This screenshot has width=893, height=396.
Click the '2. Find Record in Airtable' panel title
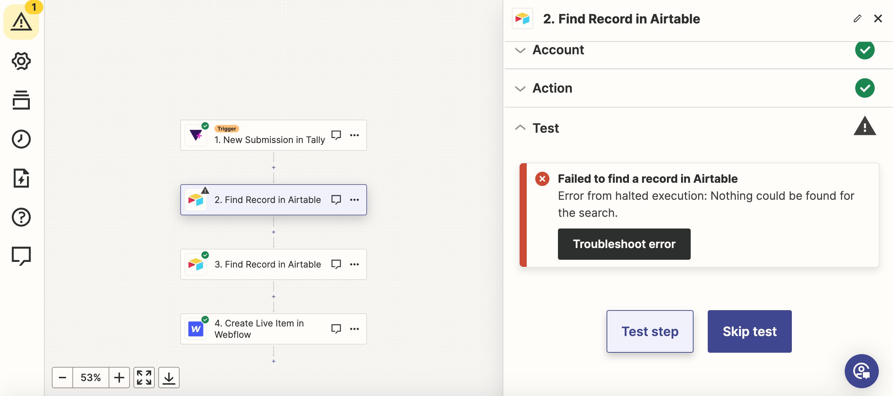[x=621, y=19]
